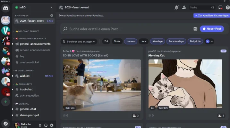Screen dimensions: 230x128
Task: Select the inZOI cat server icon
Action: [x=5, y=20]
